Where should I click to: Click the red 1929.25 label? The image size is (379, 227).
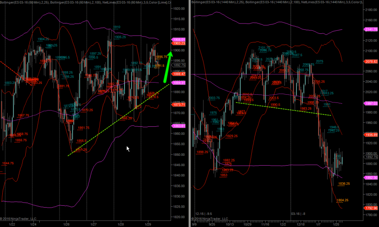coord(231,136)
